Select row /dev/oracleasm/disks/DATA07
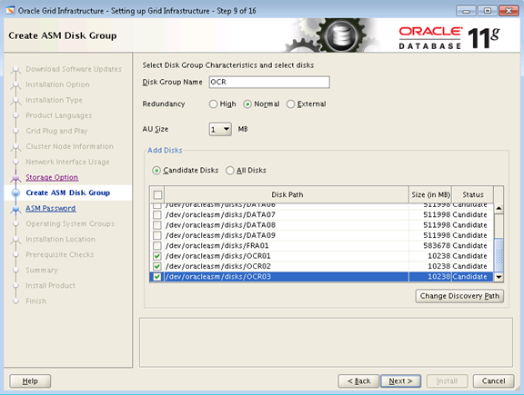The image size is (524, 395). tap(321, 214)
